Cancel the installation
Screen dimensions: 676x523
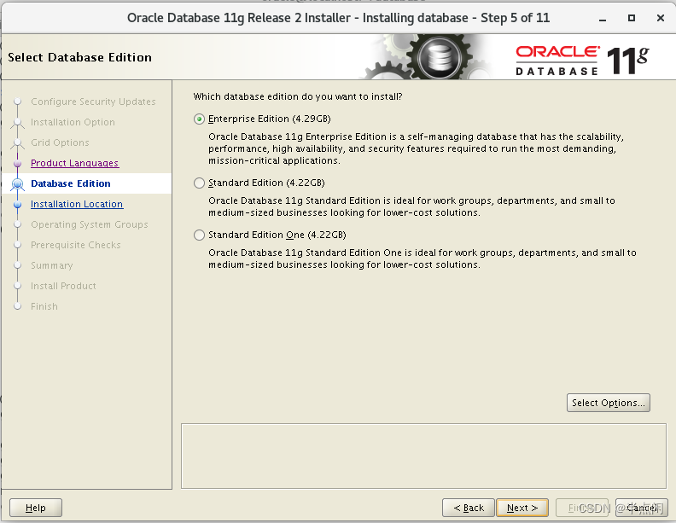642,508
